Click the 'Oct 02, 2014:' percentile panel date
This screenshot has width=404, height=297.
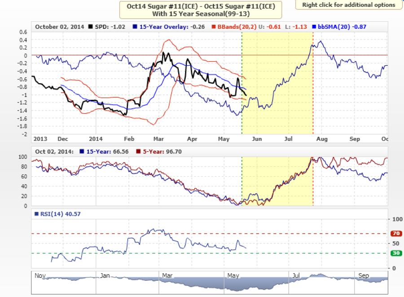click(54, 151)
